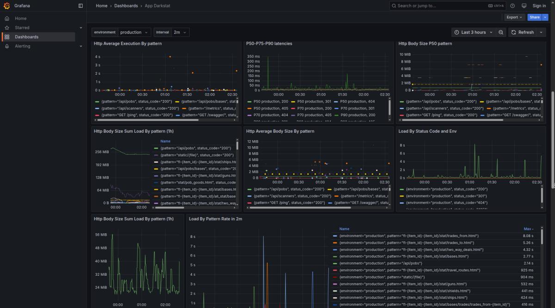The image size is (555, 308).
Task: Click vertical scrollbar in latencies legend
Action: tap(390, 107)
